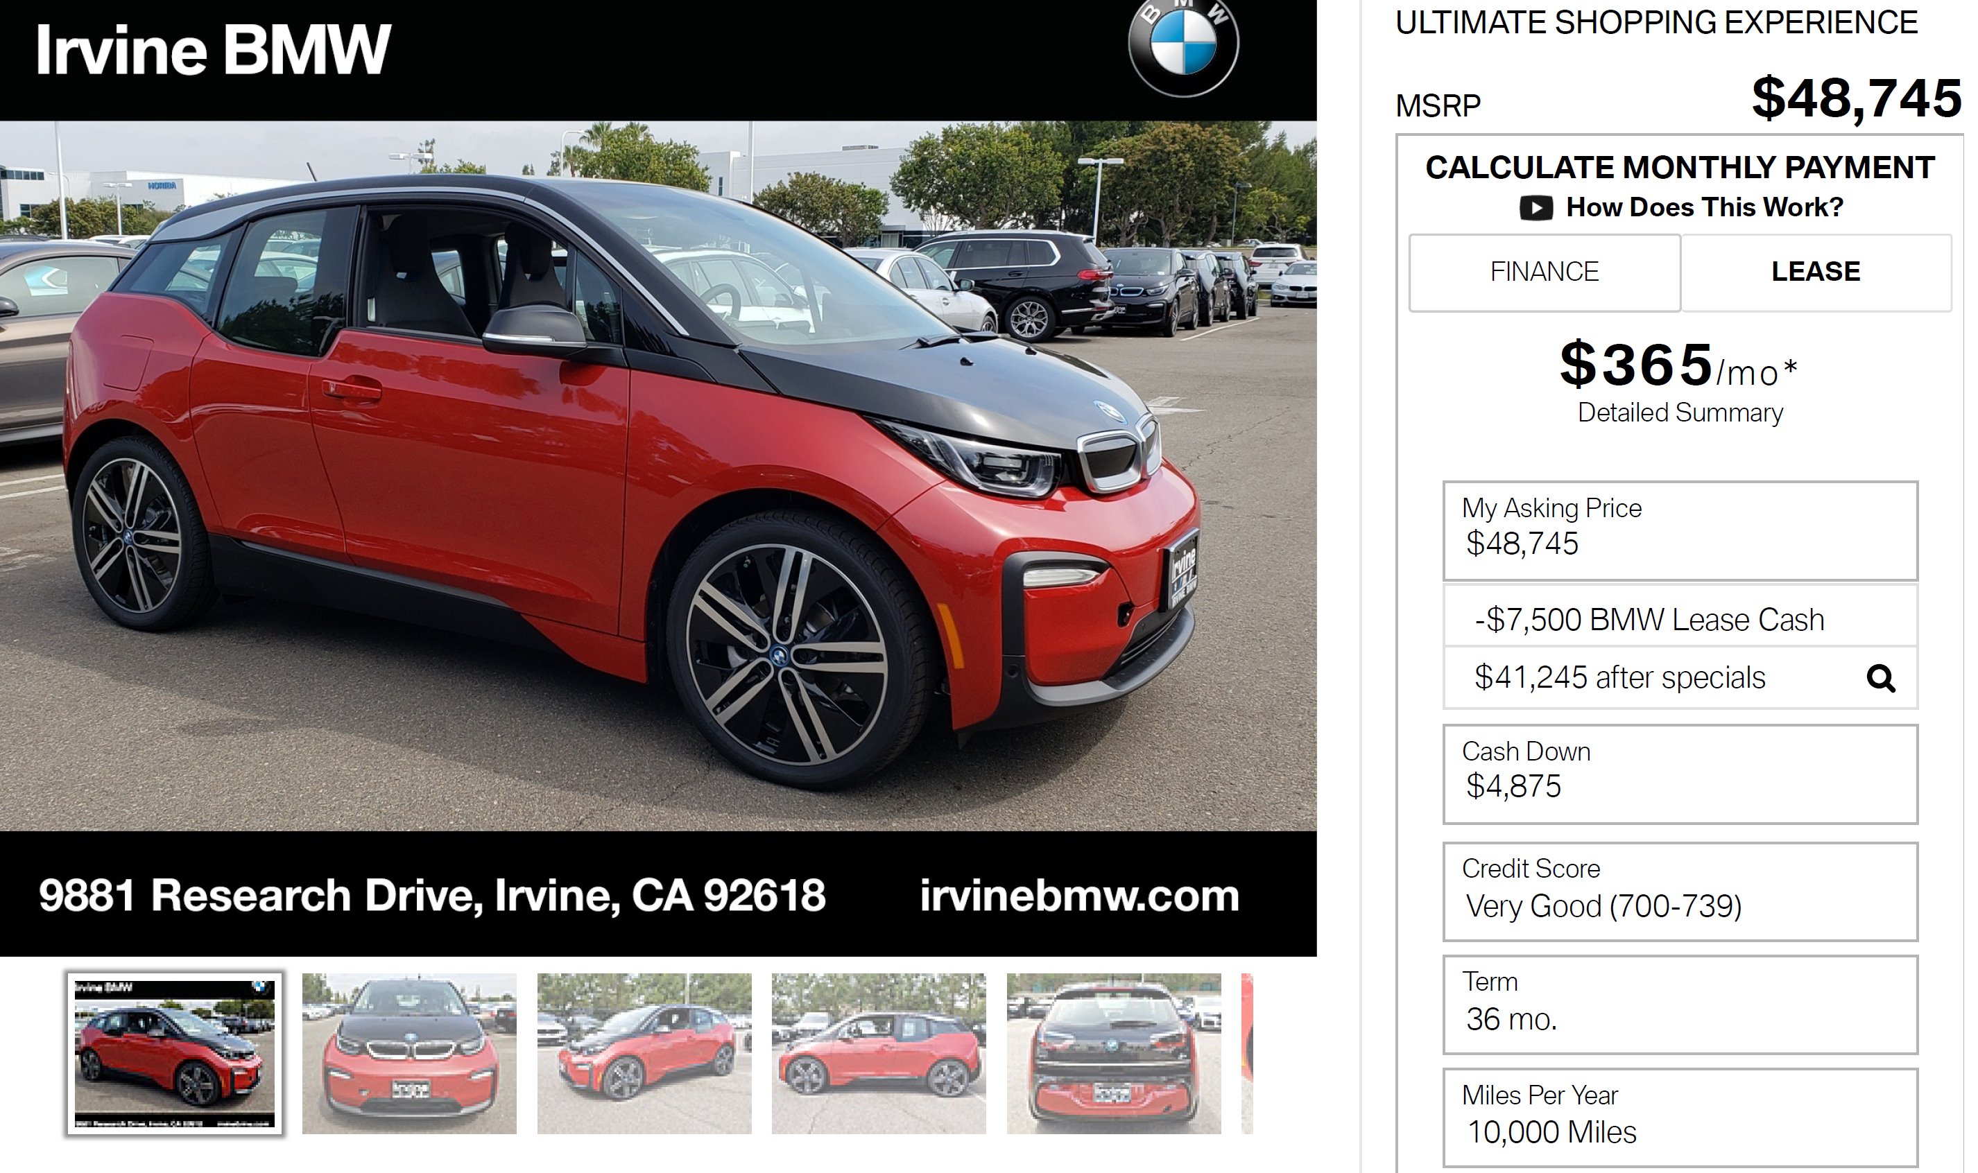Open the Miles Per Year selector
This screenshot has height=1173, width=1978.
click(x=1680, y=1118)
